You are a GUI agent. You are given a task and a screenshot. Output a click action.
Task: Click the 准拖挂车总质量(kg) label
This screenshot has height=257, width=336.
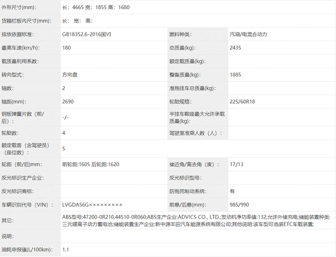(192, 88)
